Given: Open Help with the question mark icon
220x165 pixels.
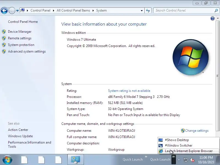Looking at the screenshot, I should coord(213,18).
